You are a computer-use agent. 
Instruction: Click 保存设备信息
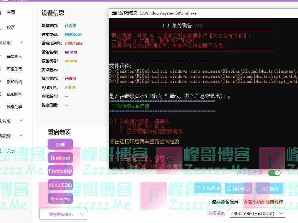225,202
